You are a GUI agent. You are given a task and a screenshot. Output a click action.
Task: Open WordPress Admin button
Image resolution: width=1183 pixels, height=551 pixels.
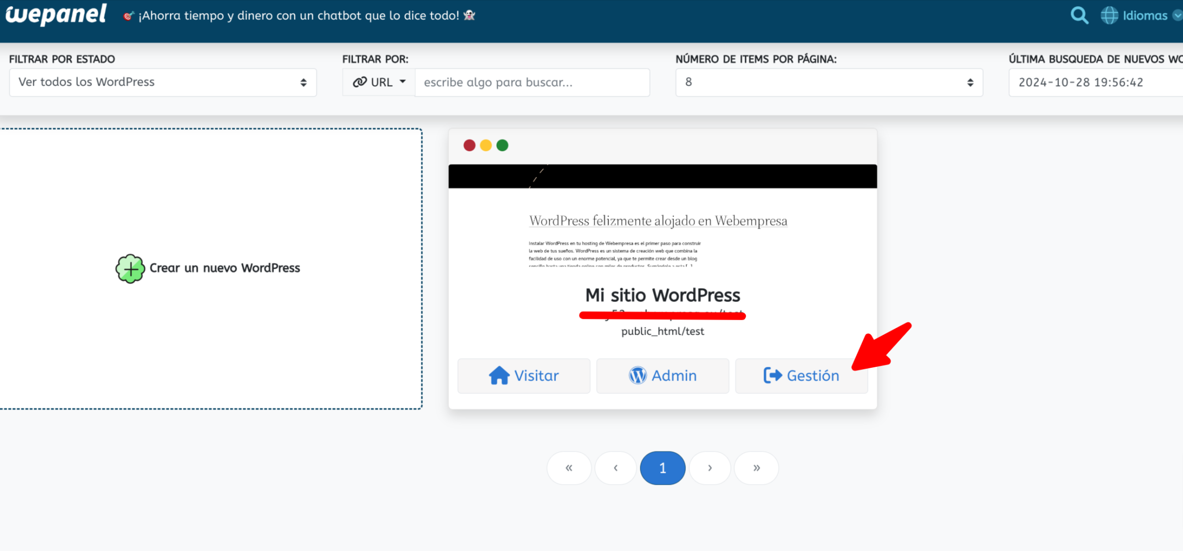point(663,376)
